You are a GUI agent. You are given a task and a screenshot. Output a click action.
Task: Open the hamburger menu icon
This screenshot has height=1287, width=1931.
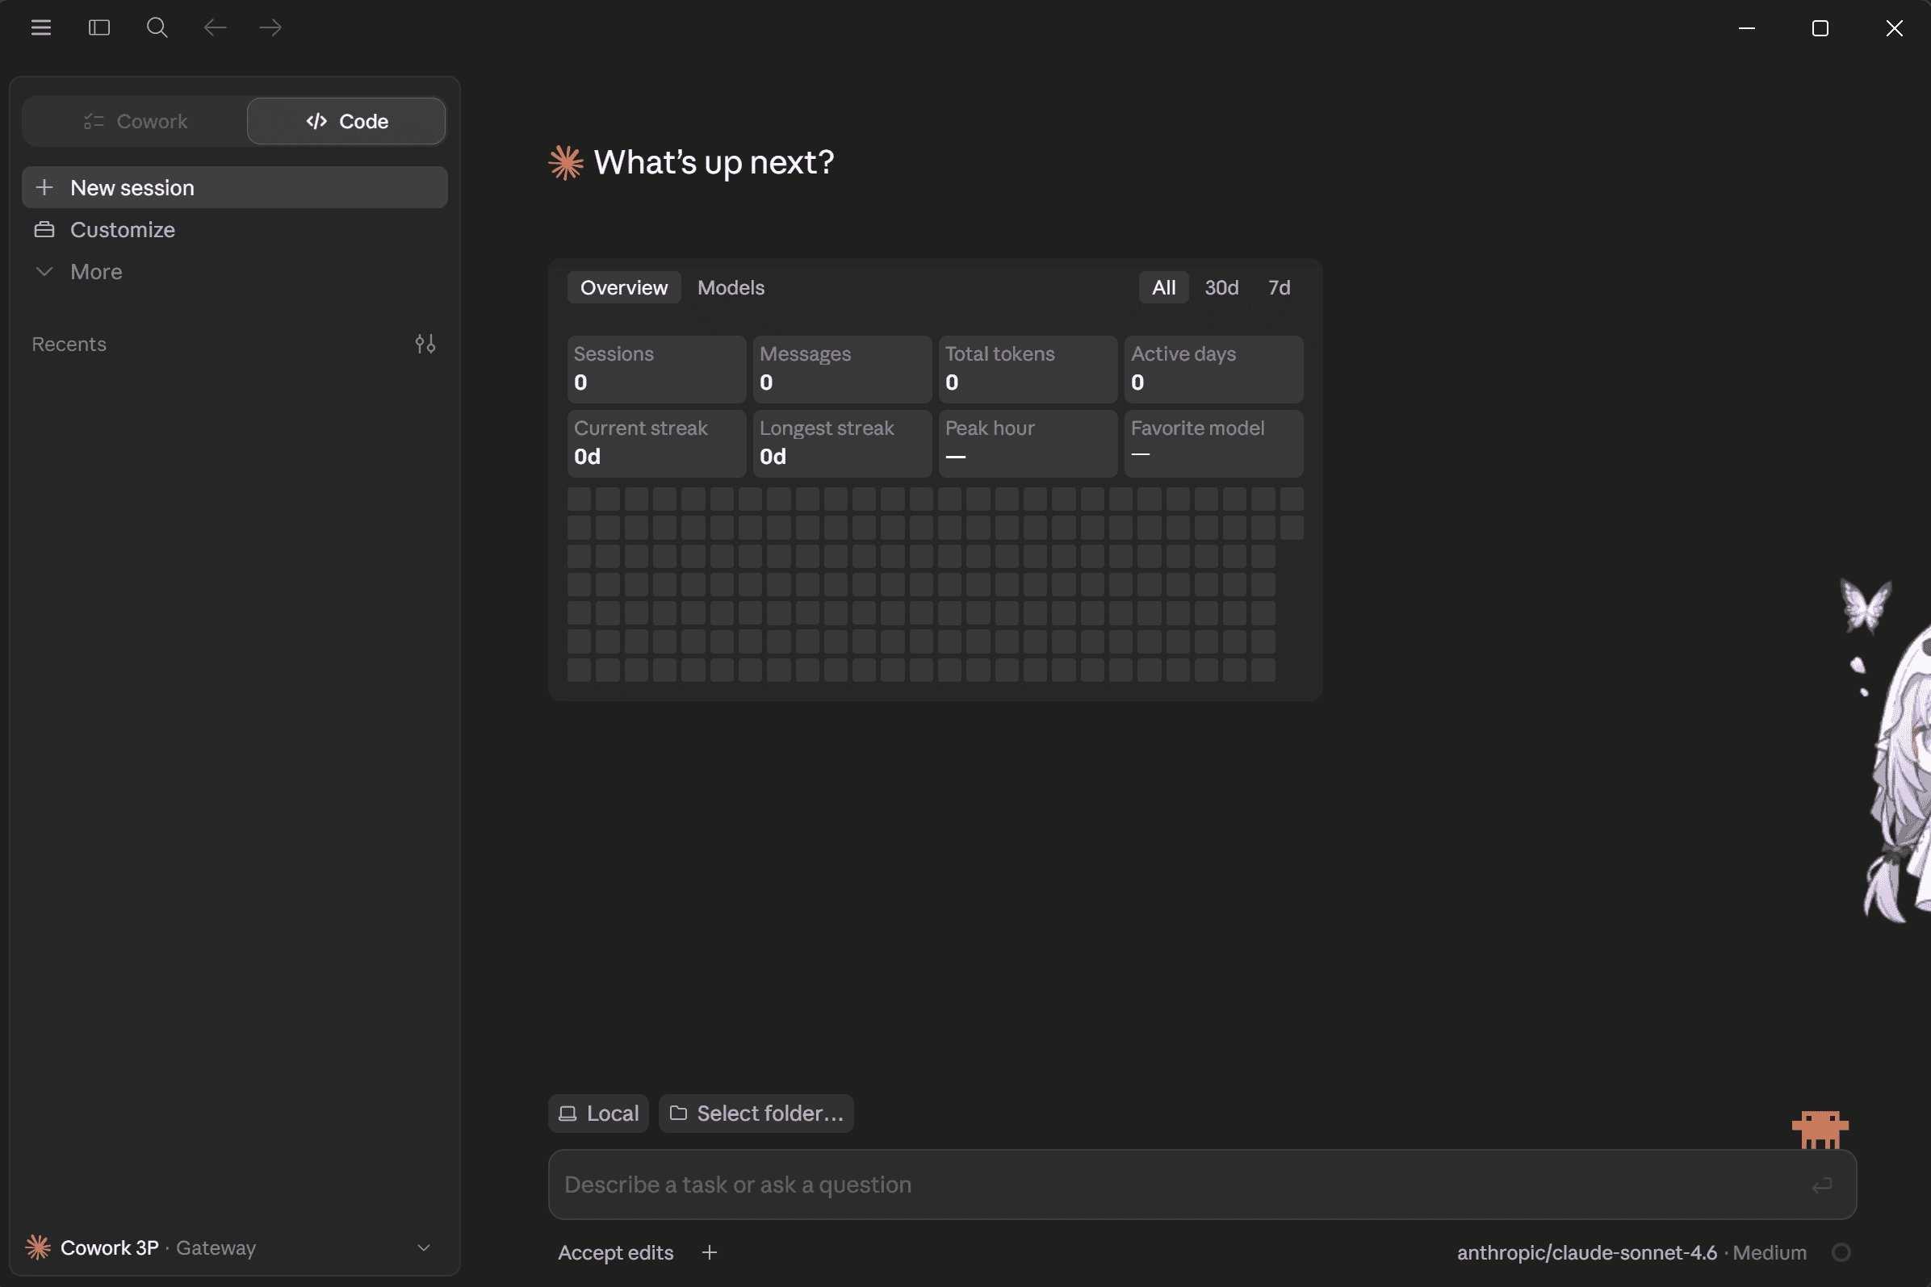pyautogui.click(x=41, y=28)
